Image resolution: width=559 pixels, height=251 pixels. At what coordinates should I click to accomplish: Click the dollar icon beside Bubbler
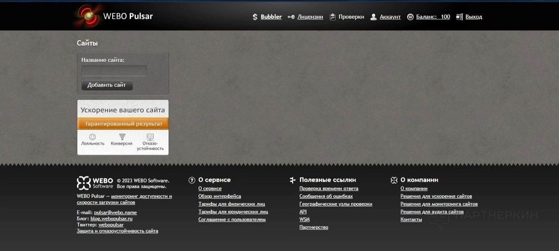tap(255, 17)
